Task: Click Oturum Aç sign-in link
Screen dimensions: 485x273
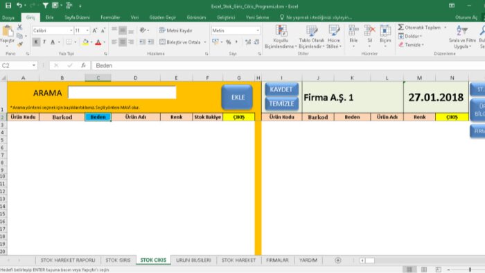Action: click(466, 17)
